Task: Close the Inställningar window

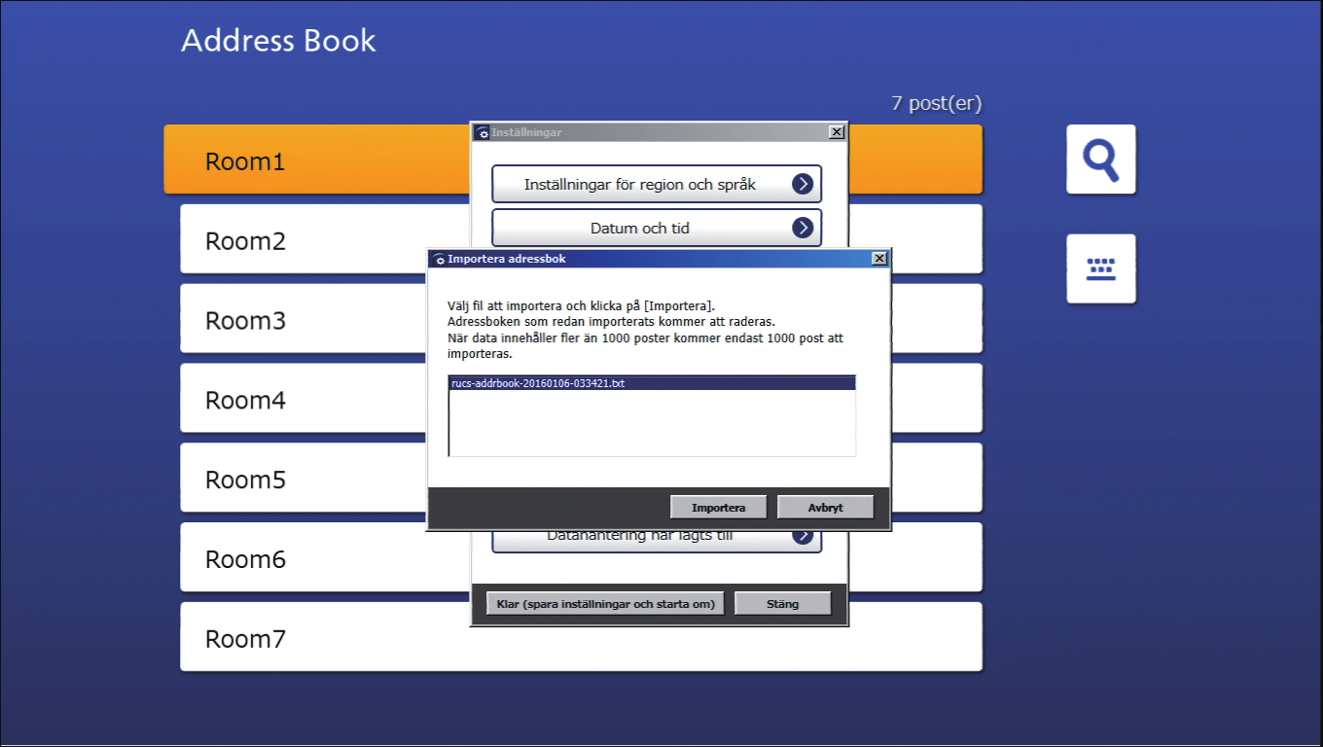Action: [837, 132]
